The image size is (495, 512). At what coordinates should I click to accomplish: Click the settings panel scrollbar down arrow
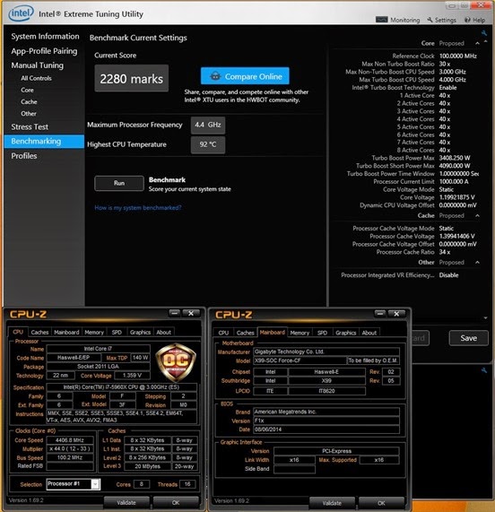coord(485,317)
